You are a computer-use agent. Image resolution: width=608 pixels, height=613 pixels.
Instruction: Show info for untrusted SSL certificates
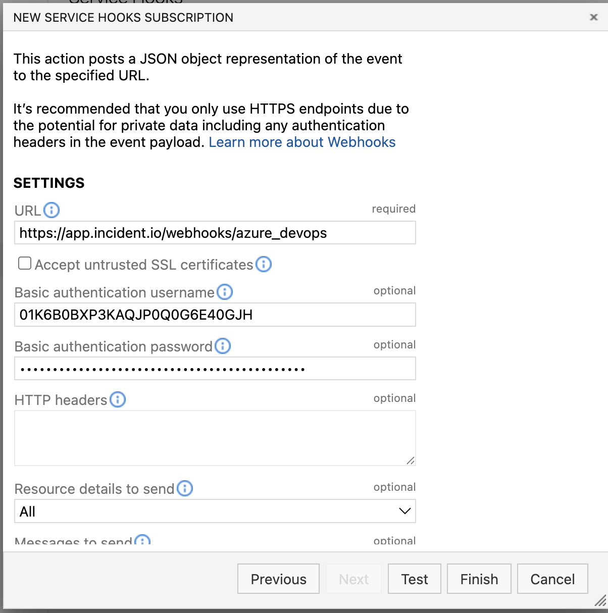tap(264, 264)
